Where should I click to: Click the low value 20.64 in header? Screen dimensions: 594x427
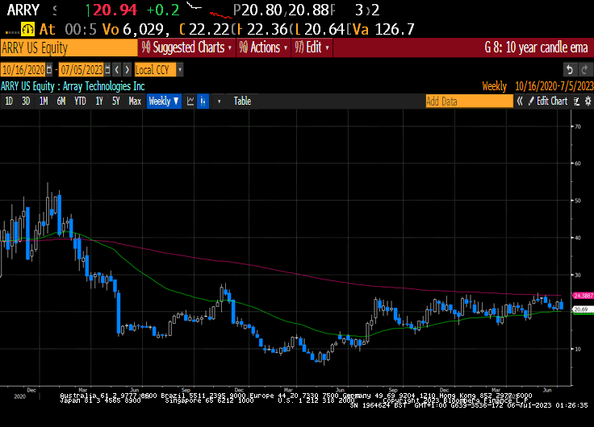324,29
